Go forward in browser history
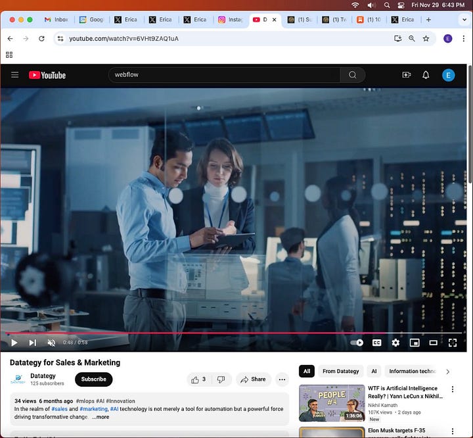This screenshot has width=473, height=438. coord(26,39)
